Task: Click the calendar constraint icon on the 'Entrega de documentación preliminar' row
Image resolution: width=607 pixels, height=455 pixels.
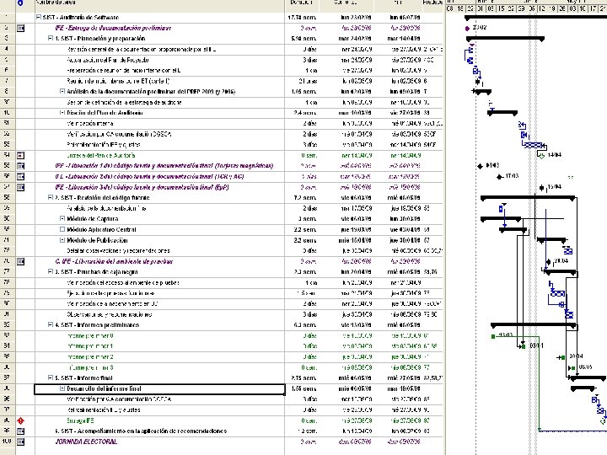Action: tap(20, 29)
